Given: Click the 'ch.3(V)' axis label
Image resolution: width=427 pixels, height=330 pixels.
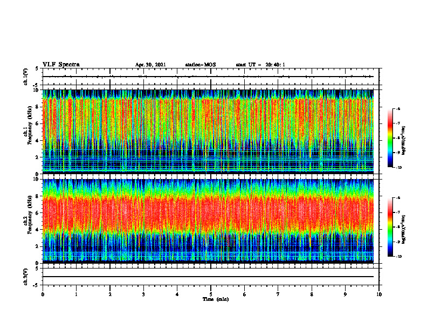Looking at the screenshot, I should (x=26, y=277).
